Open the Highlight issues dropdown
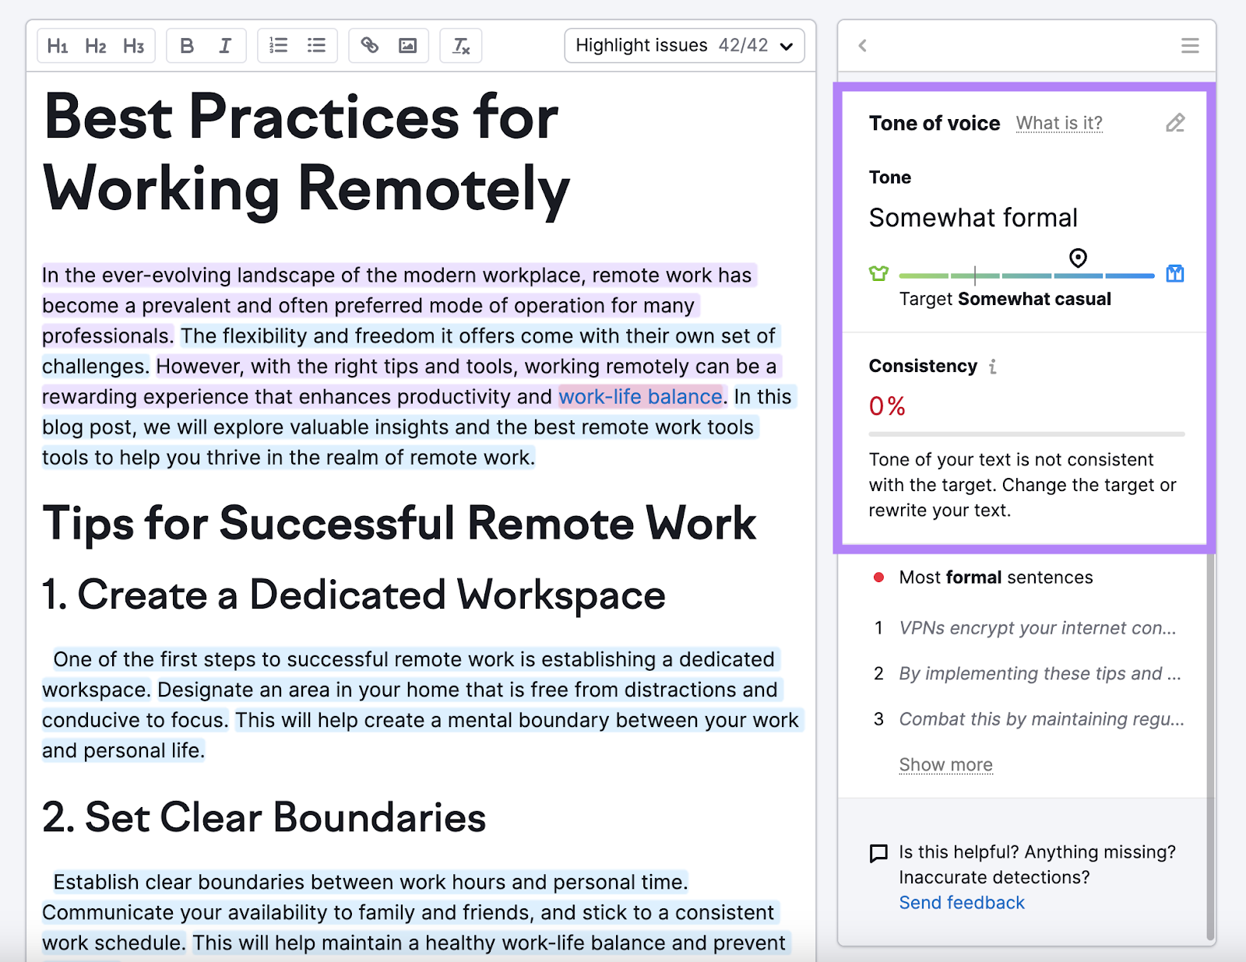Screen dimensions: 1246x962 point(684,45)
